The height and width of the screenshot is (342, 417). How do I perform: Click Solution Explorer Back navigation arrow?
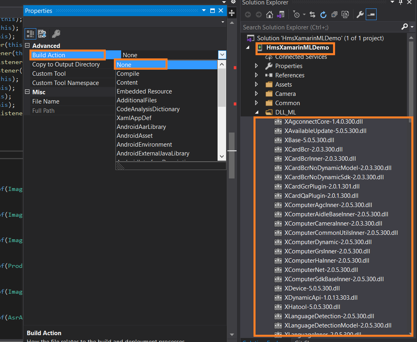(x=248, y=15)
